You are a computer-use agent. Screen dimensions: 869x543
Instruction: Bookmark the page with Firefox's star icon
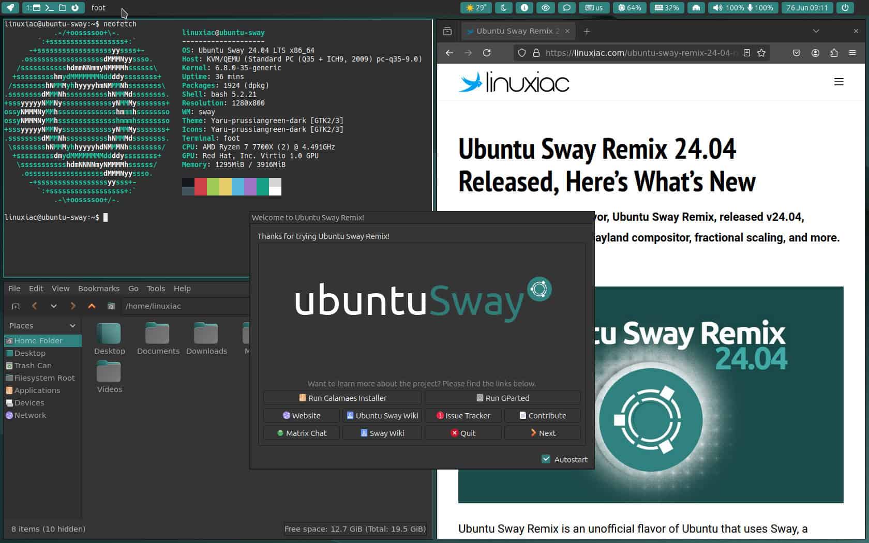[761, 52]
